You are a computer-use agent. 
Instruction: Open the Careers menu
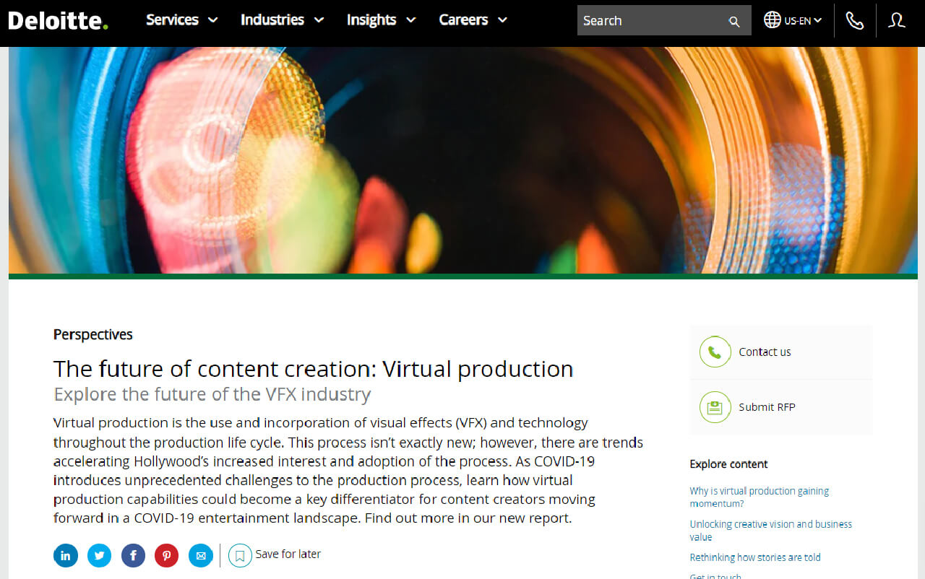coord(473,20)
